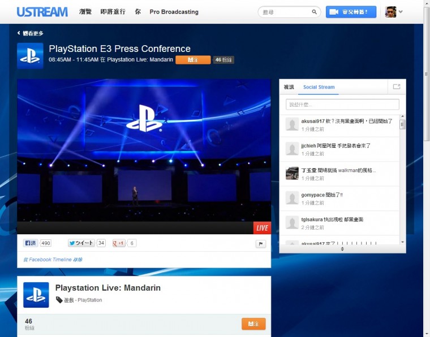
Task: Click the remove from Facebook Timeline link
Action: click(x=53, y=260)
